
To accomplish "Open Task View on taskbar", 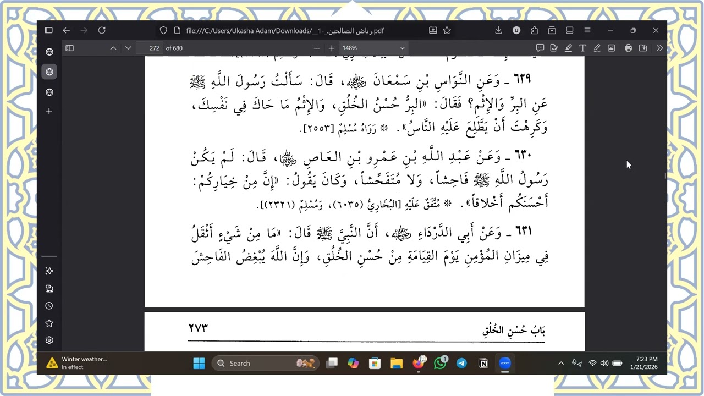I will pos(331,363).
